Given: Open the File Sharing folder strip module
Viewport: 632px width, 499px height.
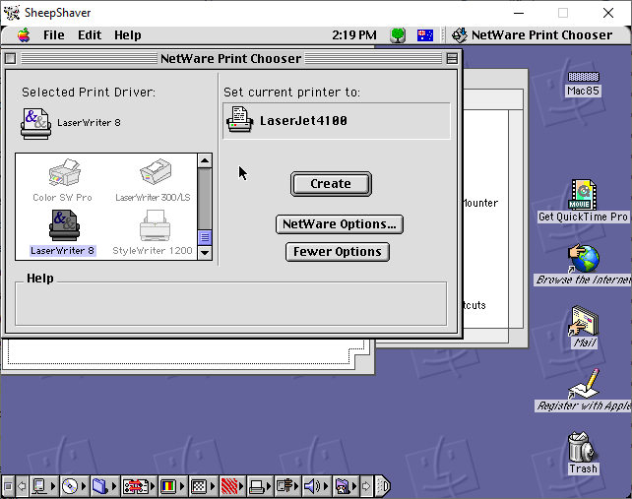Looking at the screenshot, I should tap(103, 486).
